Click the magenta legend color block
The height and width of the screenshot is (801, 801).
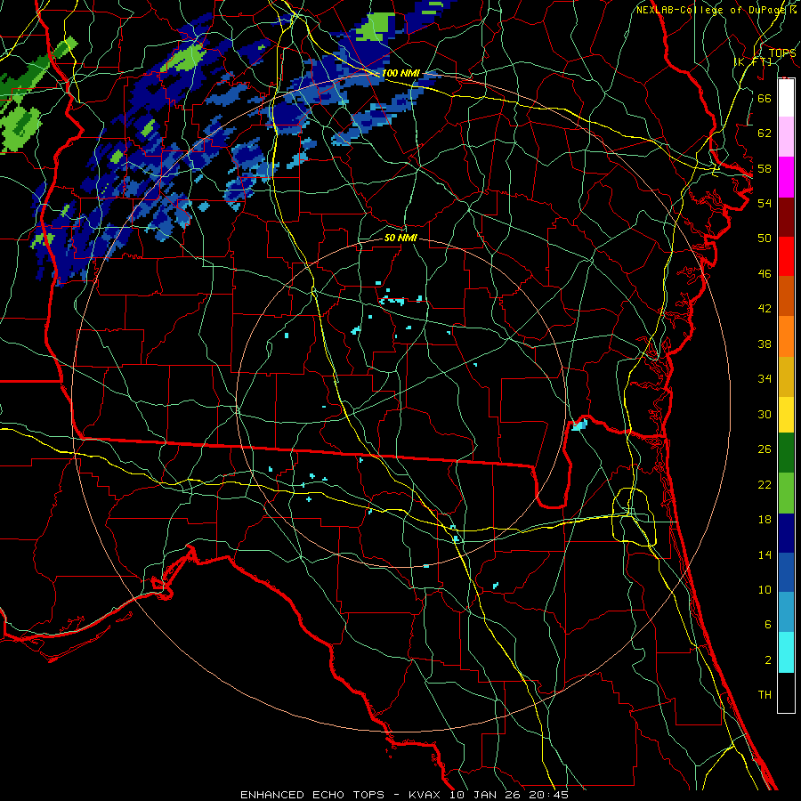tap(786, 177)
